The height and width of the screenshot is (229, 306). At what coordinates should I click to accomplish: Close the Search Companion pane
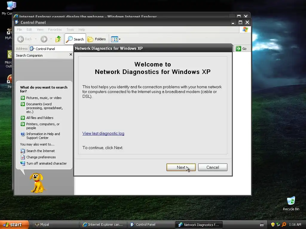coord(71,55)
